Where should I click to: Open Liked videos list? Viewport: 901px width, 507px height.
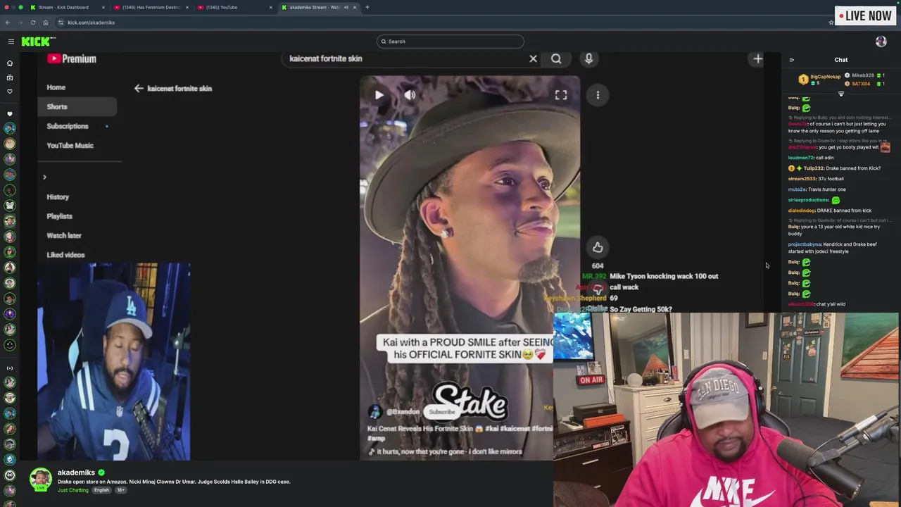65,255
